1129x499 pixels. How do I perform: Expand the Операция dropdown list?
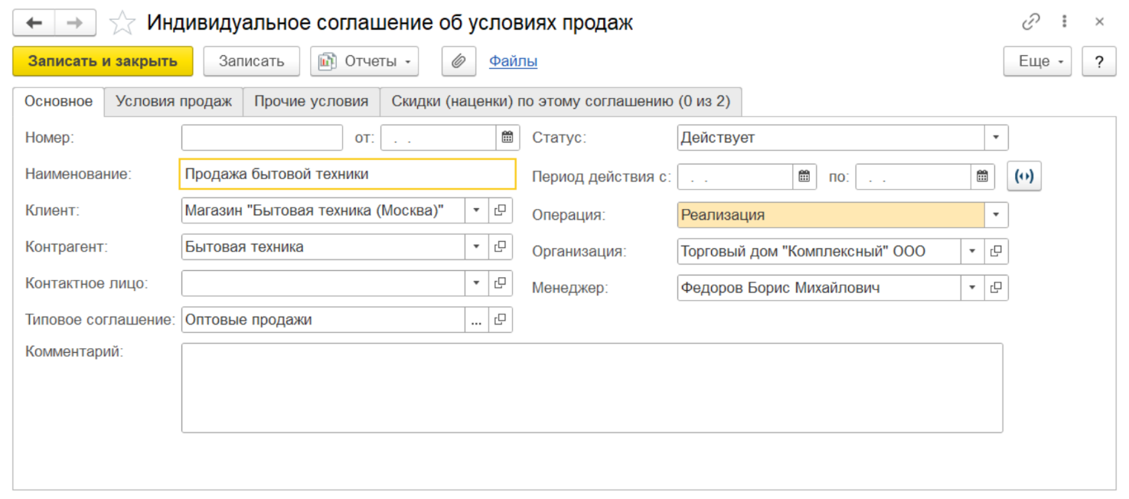pos(996,215)
